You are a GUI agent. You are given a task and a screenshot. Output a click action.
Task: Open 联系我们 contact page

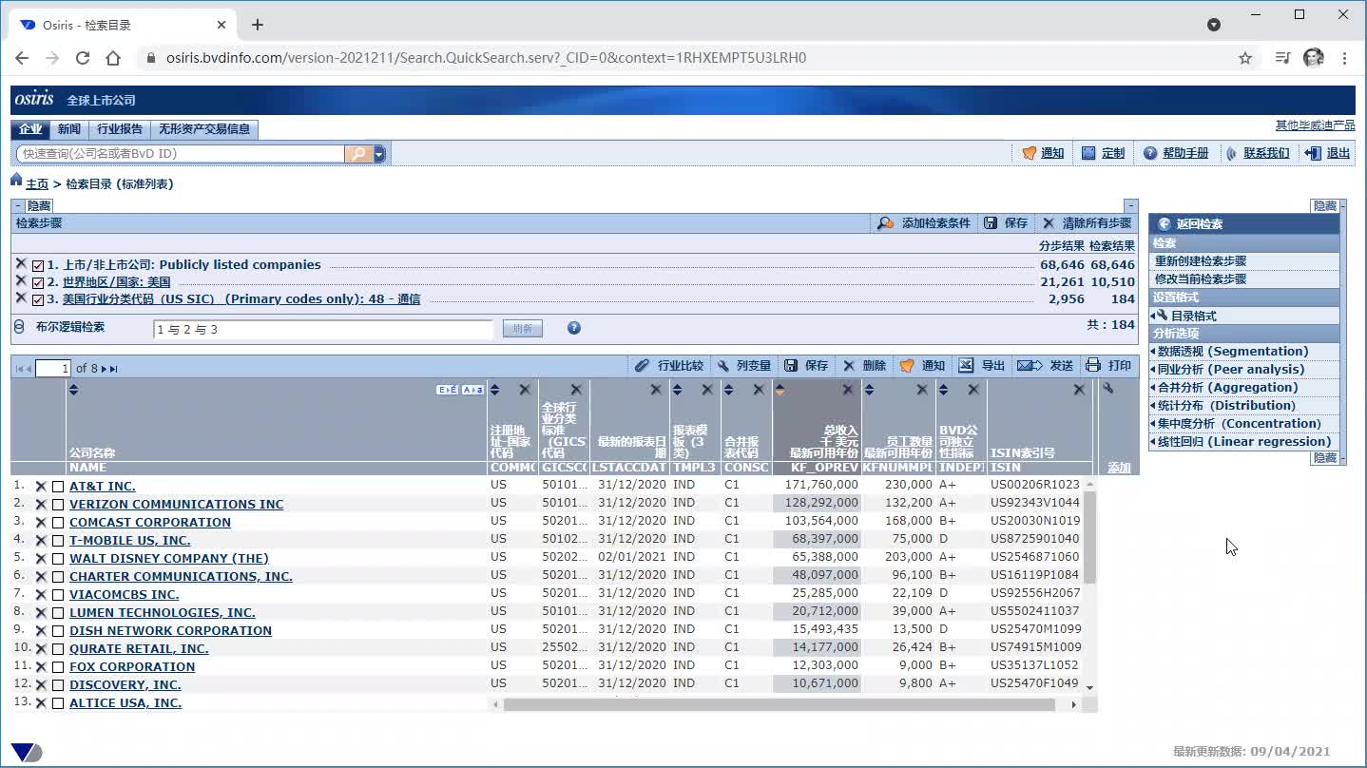pyautogui.click(x=1257, y=153)
